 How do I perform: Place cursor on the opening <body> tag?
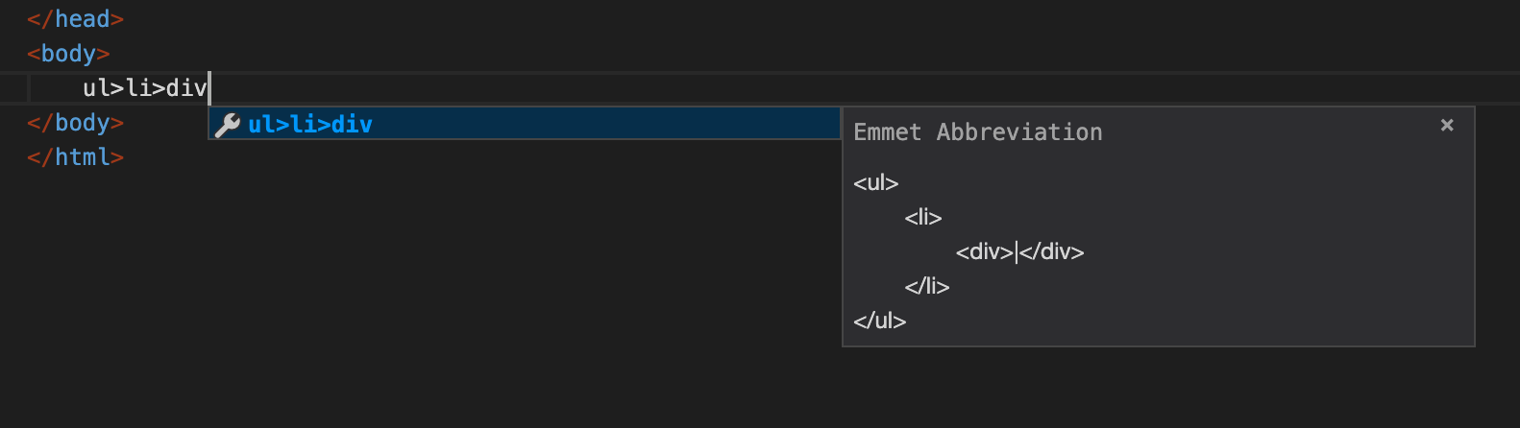click(69, 54)
